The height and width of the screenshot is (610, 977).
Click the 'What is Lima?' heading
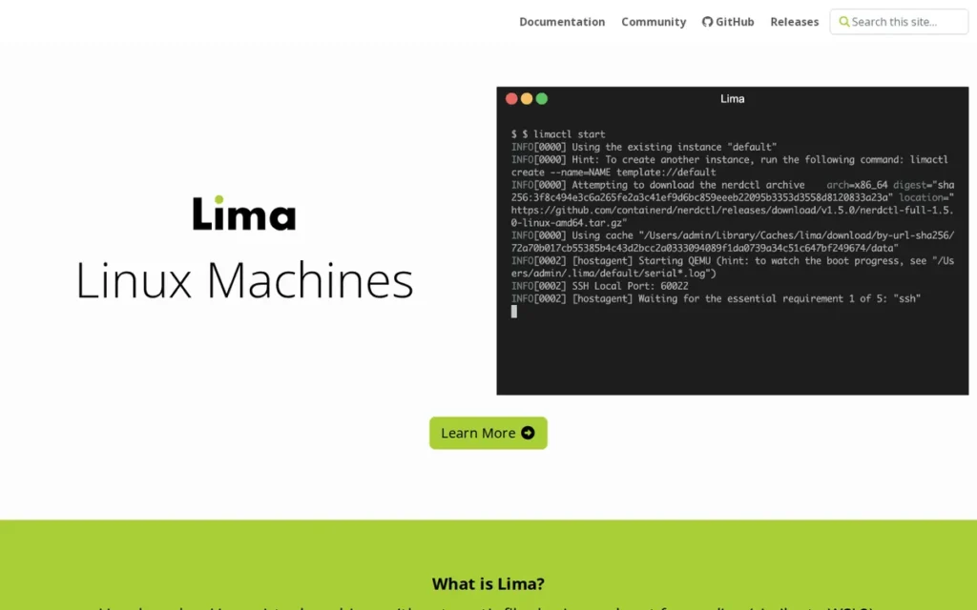click(x=488, y=584)
